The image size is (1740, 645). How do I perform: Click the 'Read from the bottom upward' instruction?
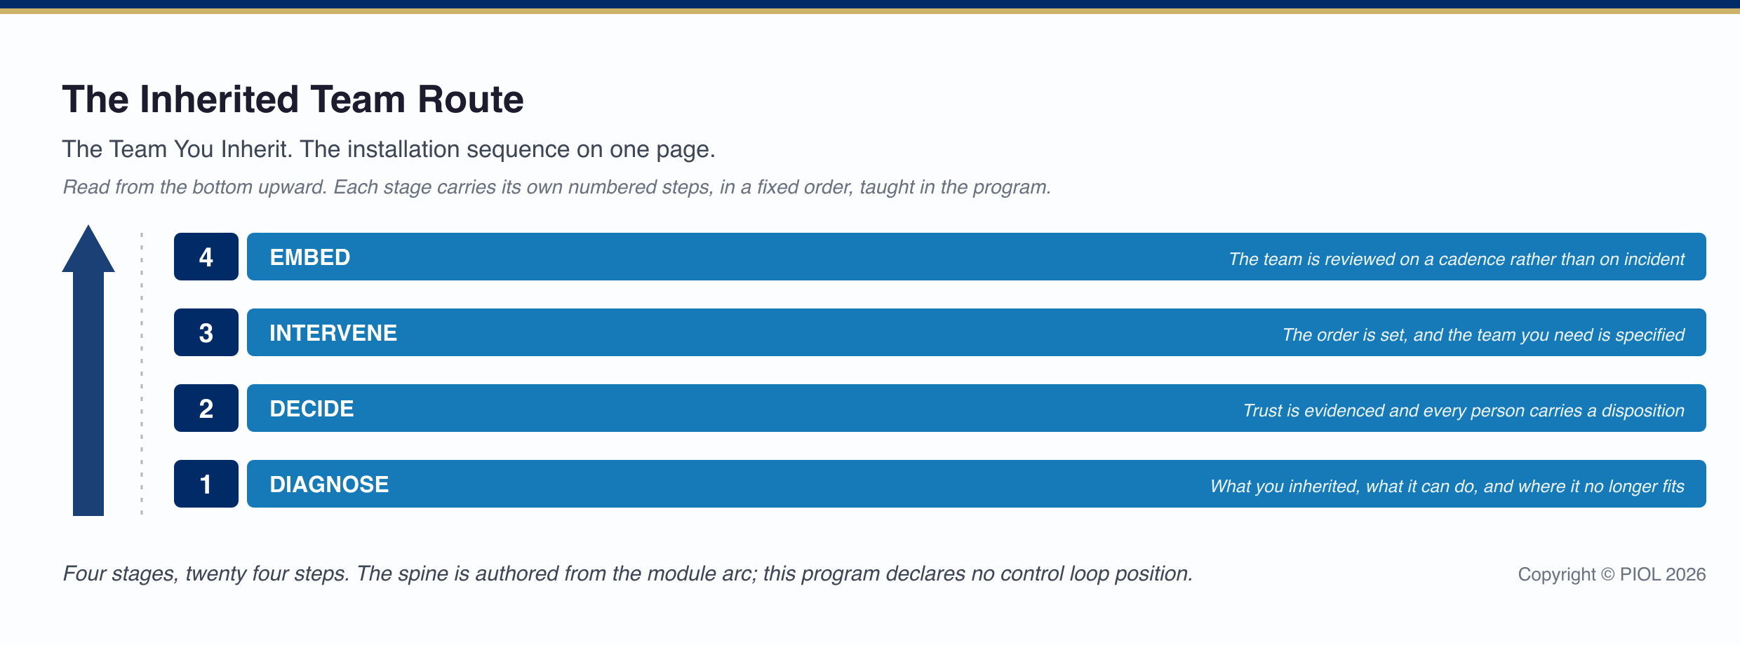tap(557, 187)
